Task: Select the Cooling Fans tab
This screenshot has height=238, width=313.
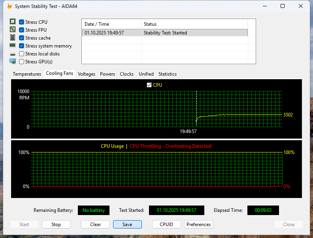Action: [60, 73]
